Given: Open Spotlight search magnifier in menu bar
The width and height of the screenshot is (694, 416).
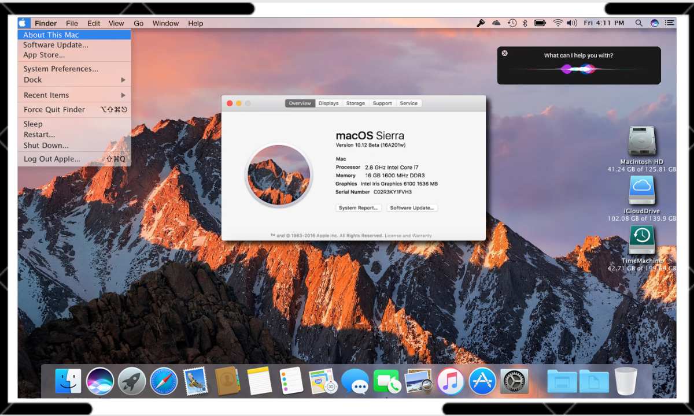Looking at the screenshot, I should pos(638,23).
